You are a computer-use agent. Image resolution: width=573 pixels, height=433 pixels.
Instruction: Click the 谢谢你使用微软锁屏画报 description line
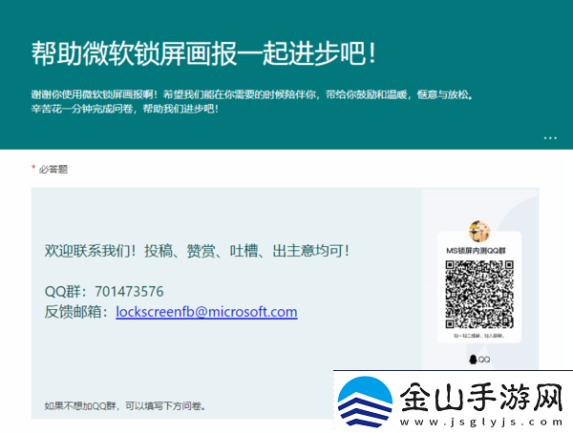click(x=252, y=94)
